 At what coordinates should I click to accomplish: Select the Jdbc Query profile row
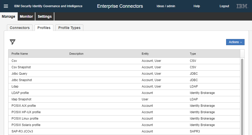pos(19,74)
